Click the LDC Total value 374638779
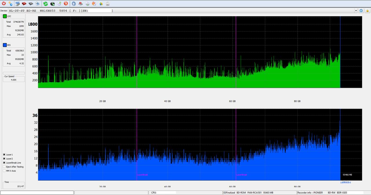The width and height of the screenshot is (371, 195). click(18, 22)
